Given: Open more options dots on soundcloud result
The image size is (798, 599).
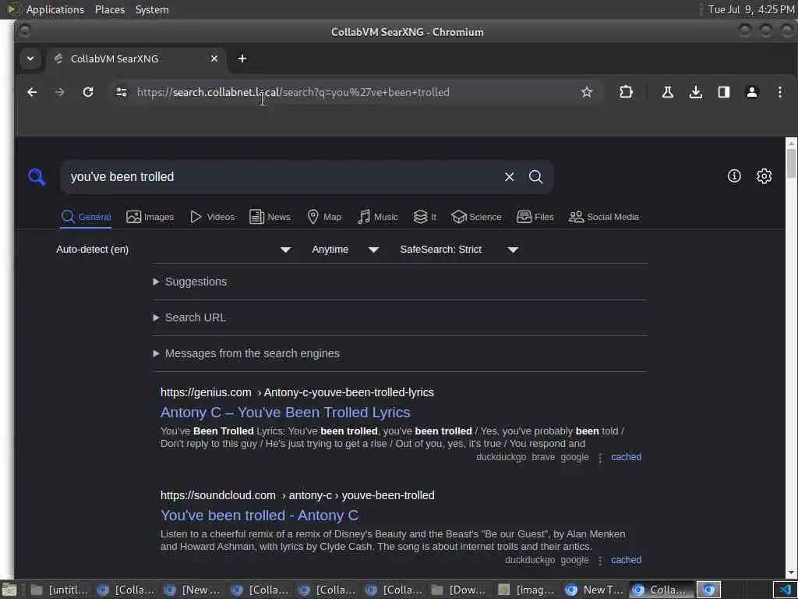Looking at the screenshot, I should (600, 560).
